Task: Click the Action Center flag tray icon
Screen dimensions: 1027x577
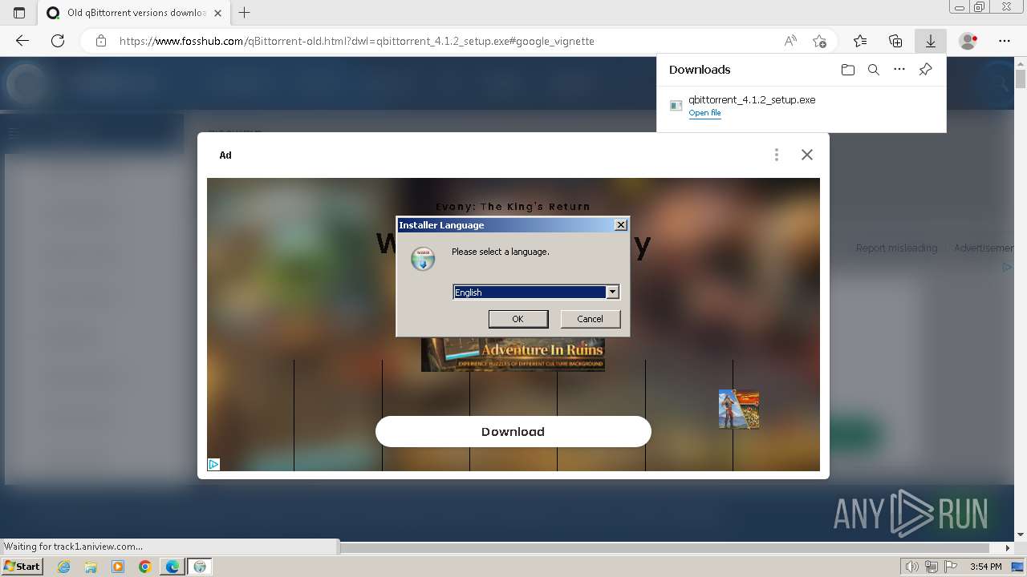Action: pos(951,567)
